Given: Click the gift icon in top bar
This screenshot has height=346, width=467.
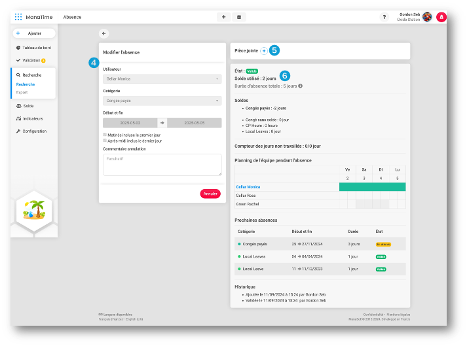Looking at the screenshot, I should (239, 17).
